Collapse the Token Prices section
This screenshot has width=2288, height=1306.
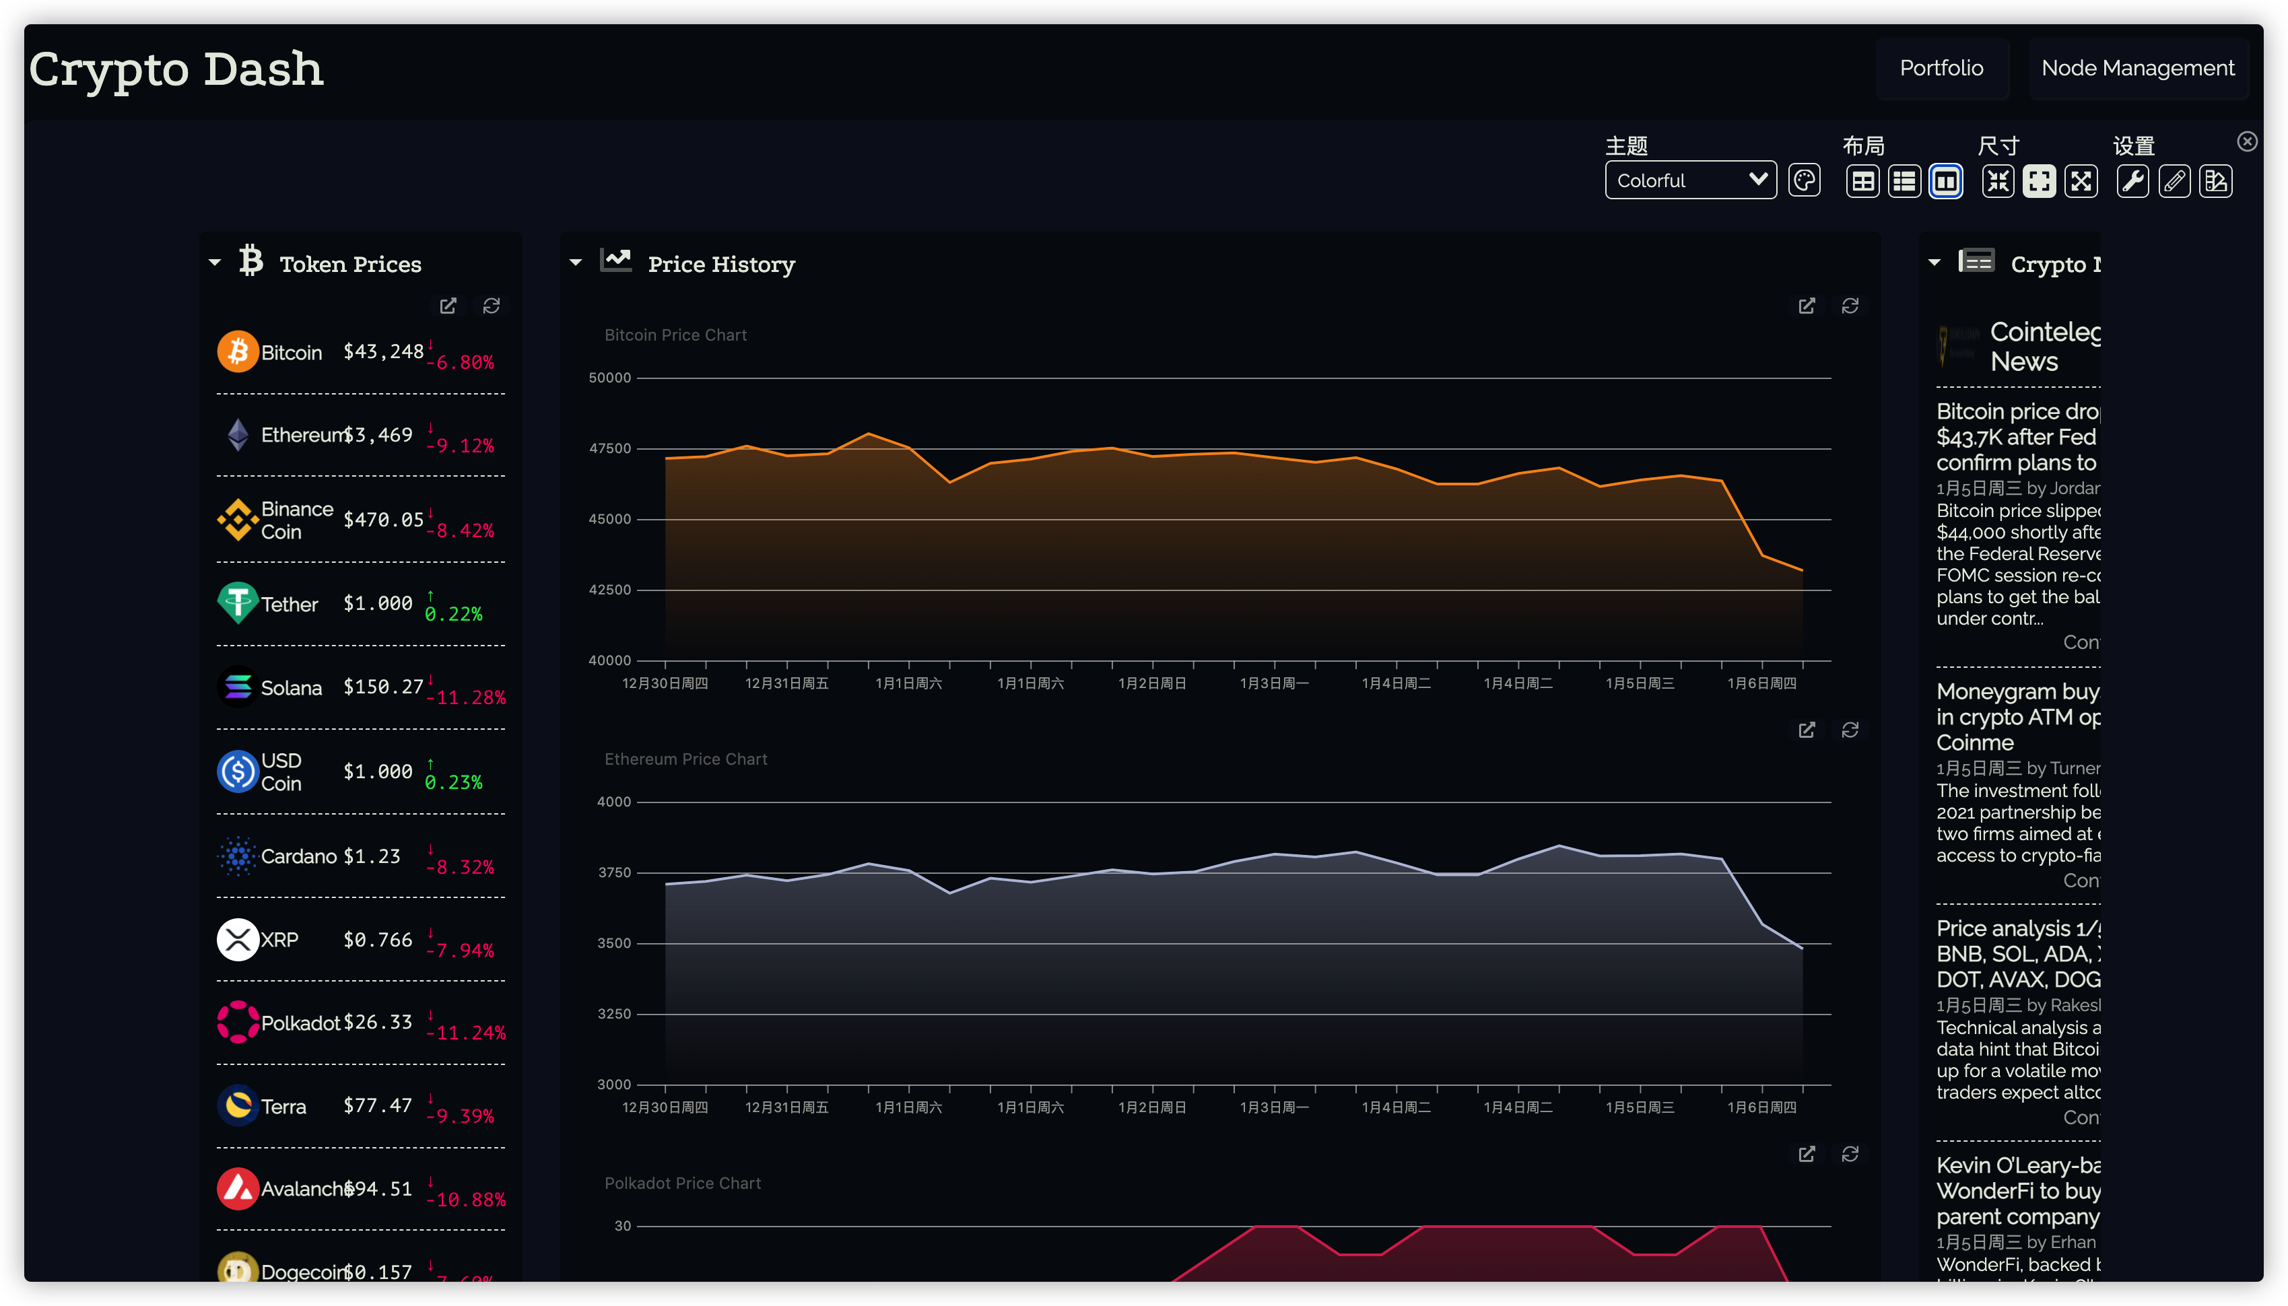pyautogui.click(x=214, y=263)
